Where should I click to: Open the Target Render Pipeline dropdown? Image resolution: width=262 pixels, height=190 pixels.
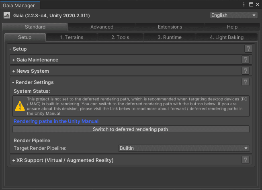pos(184,148)
